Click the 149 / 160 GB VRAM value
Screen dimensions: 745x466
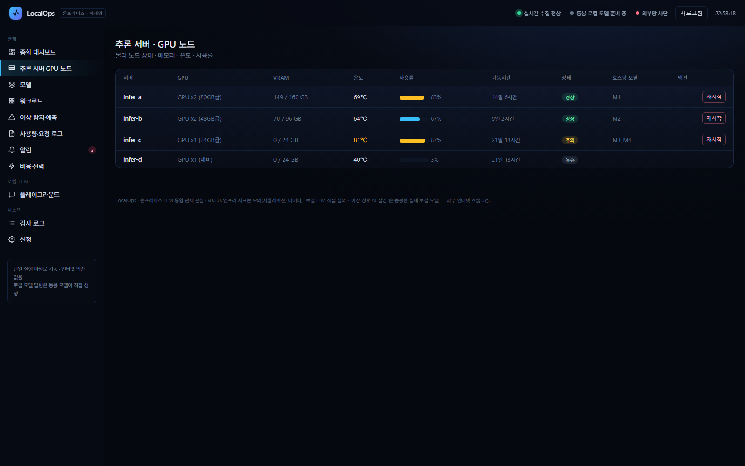[291, 97]
